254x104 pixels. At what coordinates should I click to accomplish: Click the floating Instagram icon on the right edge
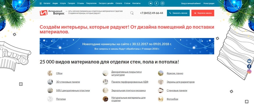click(x=249, y=71)
